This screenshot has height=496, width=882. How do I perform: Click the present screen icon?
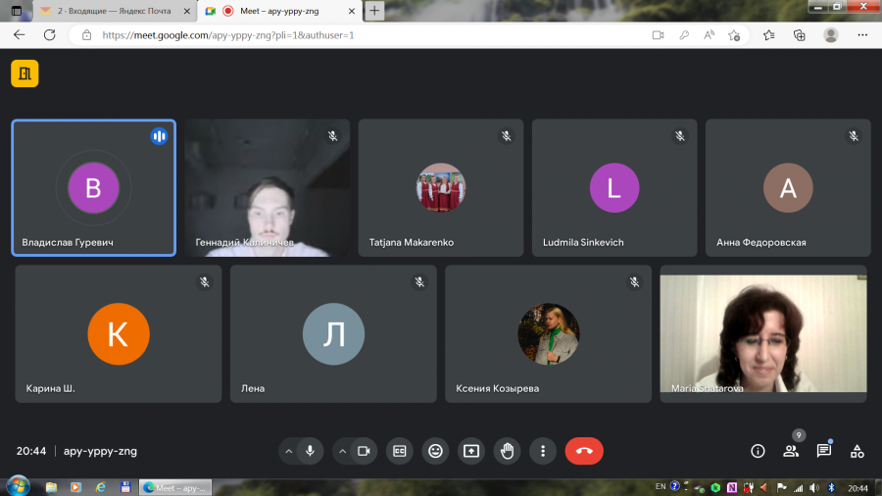pyautogui.click(x=471, y=451)
